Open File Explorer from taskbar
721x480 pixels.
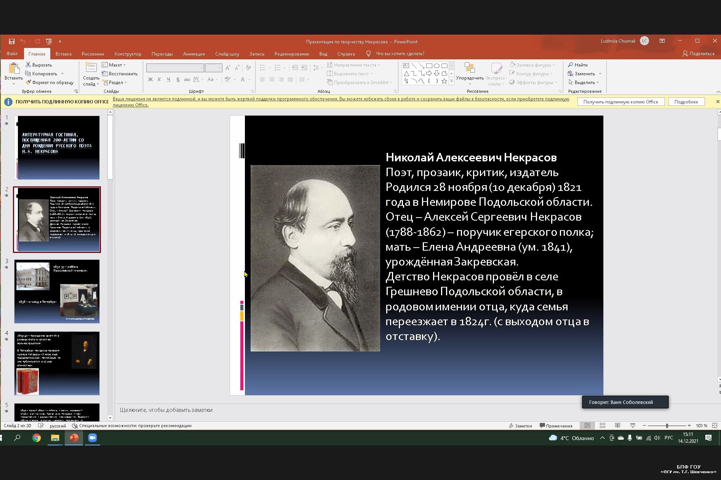pyautogui.click(x=55, y=438)
